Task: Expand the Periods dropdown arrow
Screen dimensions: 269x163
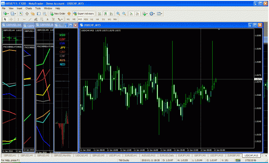Action: (154, 14)
